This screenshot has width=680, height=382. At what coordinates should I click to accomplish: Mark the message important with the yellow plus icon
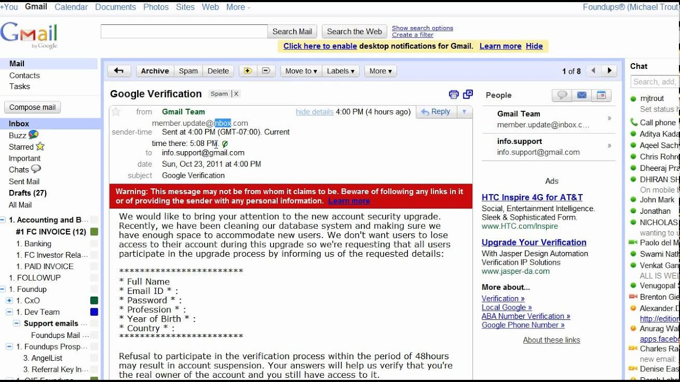point(247,71)
